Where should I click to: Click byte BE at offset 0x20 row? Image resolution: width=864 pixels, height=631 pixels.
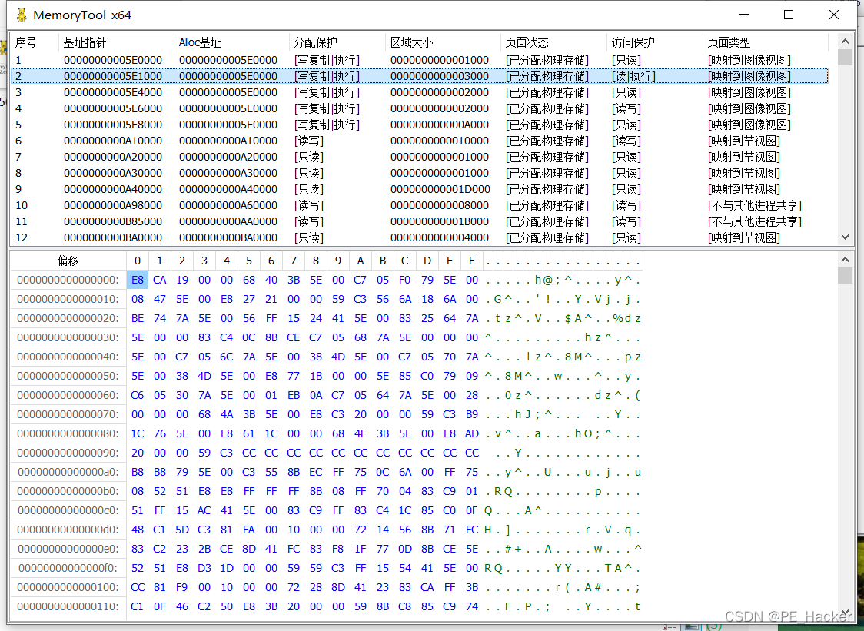tap(137, 318)
